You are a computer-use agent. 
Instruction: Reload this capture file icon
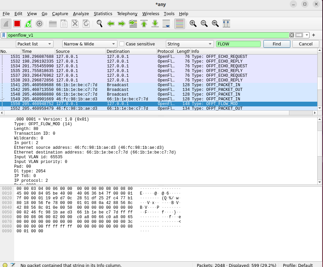click(86, 24)
